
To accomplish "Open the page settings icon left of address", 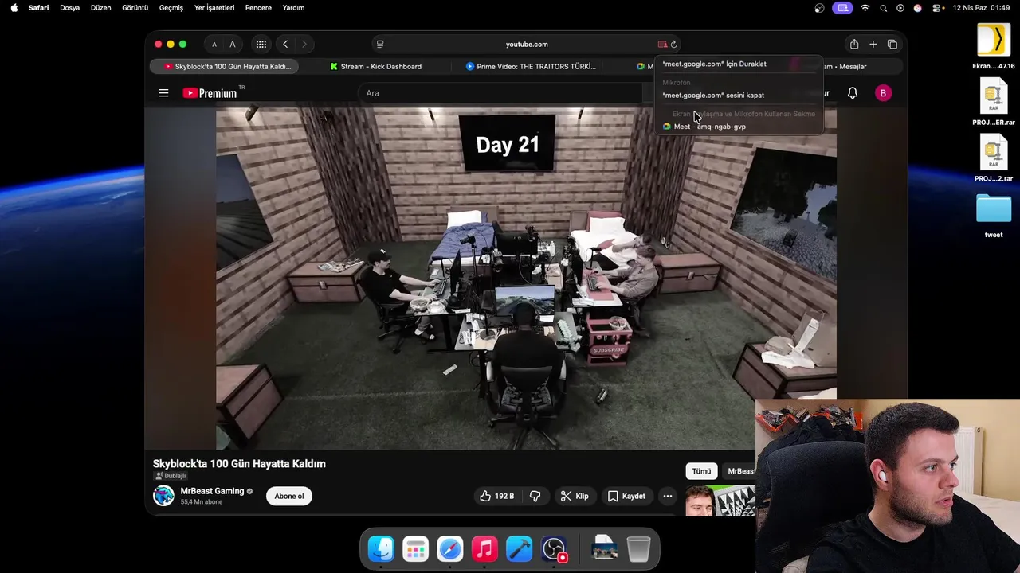I will 380,45.
